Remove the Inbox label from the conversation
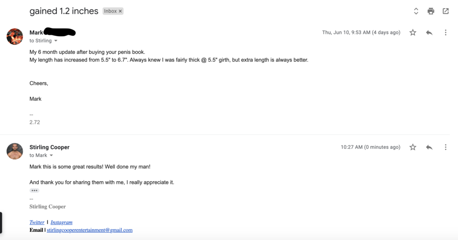Image resolution: width=458 pixels, height=240 pixels. (120, 11)
